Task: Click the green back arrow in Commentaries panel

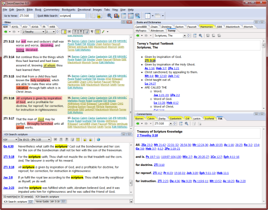Action: 138,123
